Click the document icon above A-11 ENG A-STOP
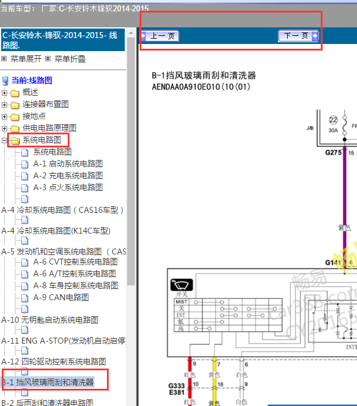357x406 pixels. pos(24,330)
